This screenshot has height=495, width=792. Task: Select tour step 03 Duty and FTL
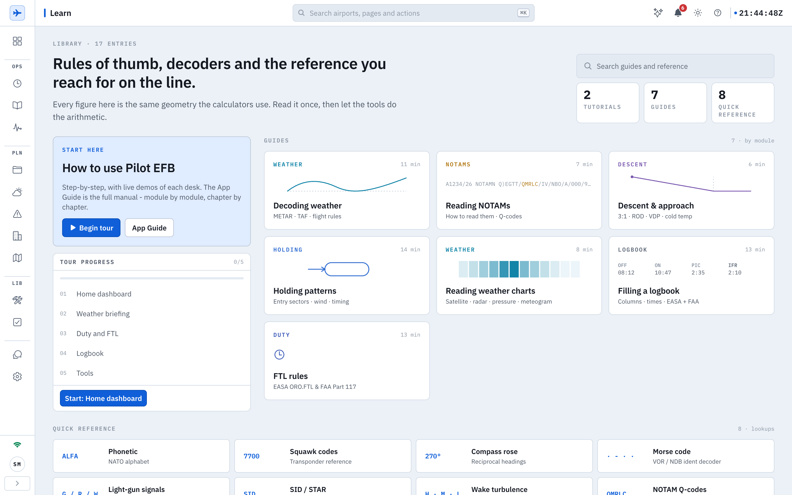click(152, 334)
